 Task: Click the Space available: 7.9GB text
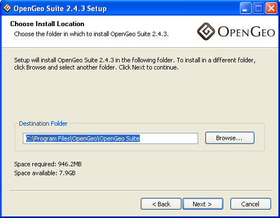tap(45, 173)
